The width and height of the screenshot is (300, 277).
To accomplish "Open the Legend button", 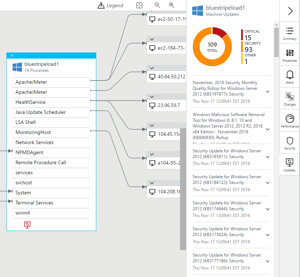I will click(x=110, y=5).
